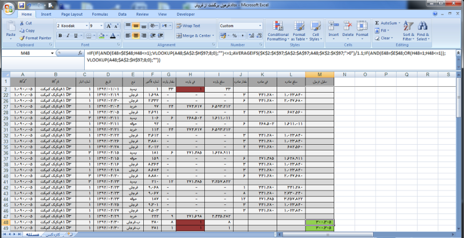
Task: Click the Format cells button
Action: [362, 31]
